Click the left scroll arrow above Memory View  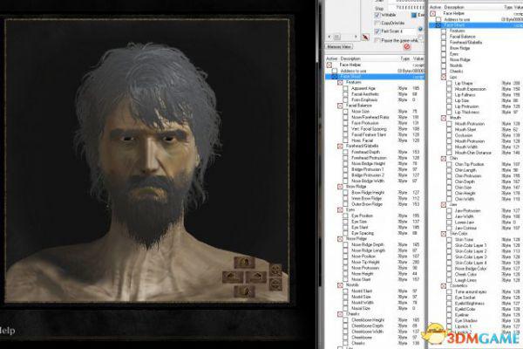(329, 37)
